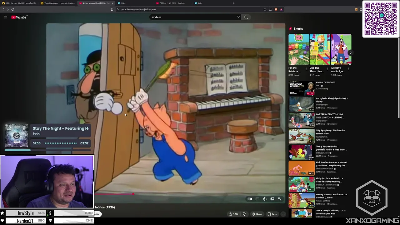
Task: Open more actions ellipsis below the video
Action: 283,214
